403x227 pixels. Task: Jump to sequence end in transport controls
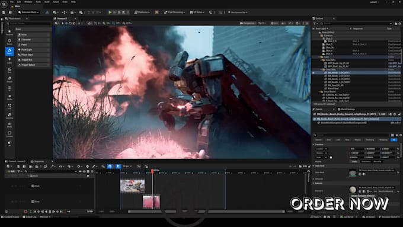(x=61, y=212)
